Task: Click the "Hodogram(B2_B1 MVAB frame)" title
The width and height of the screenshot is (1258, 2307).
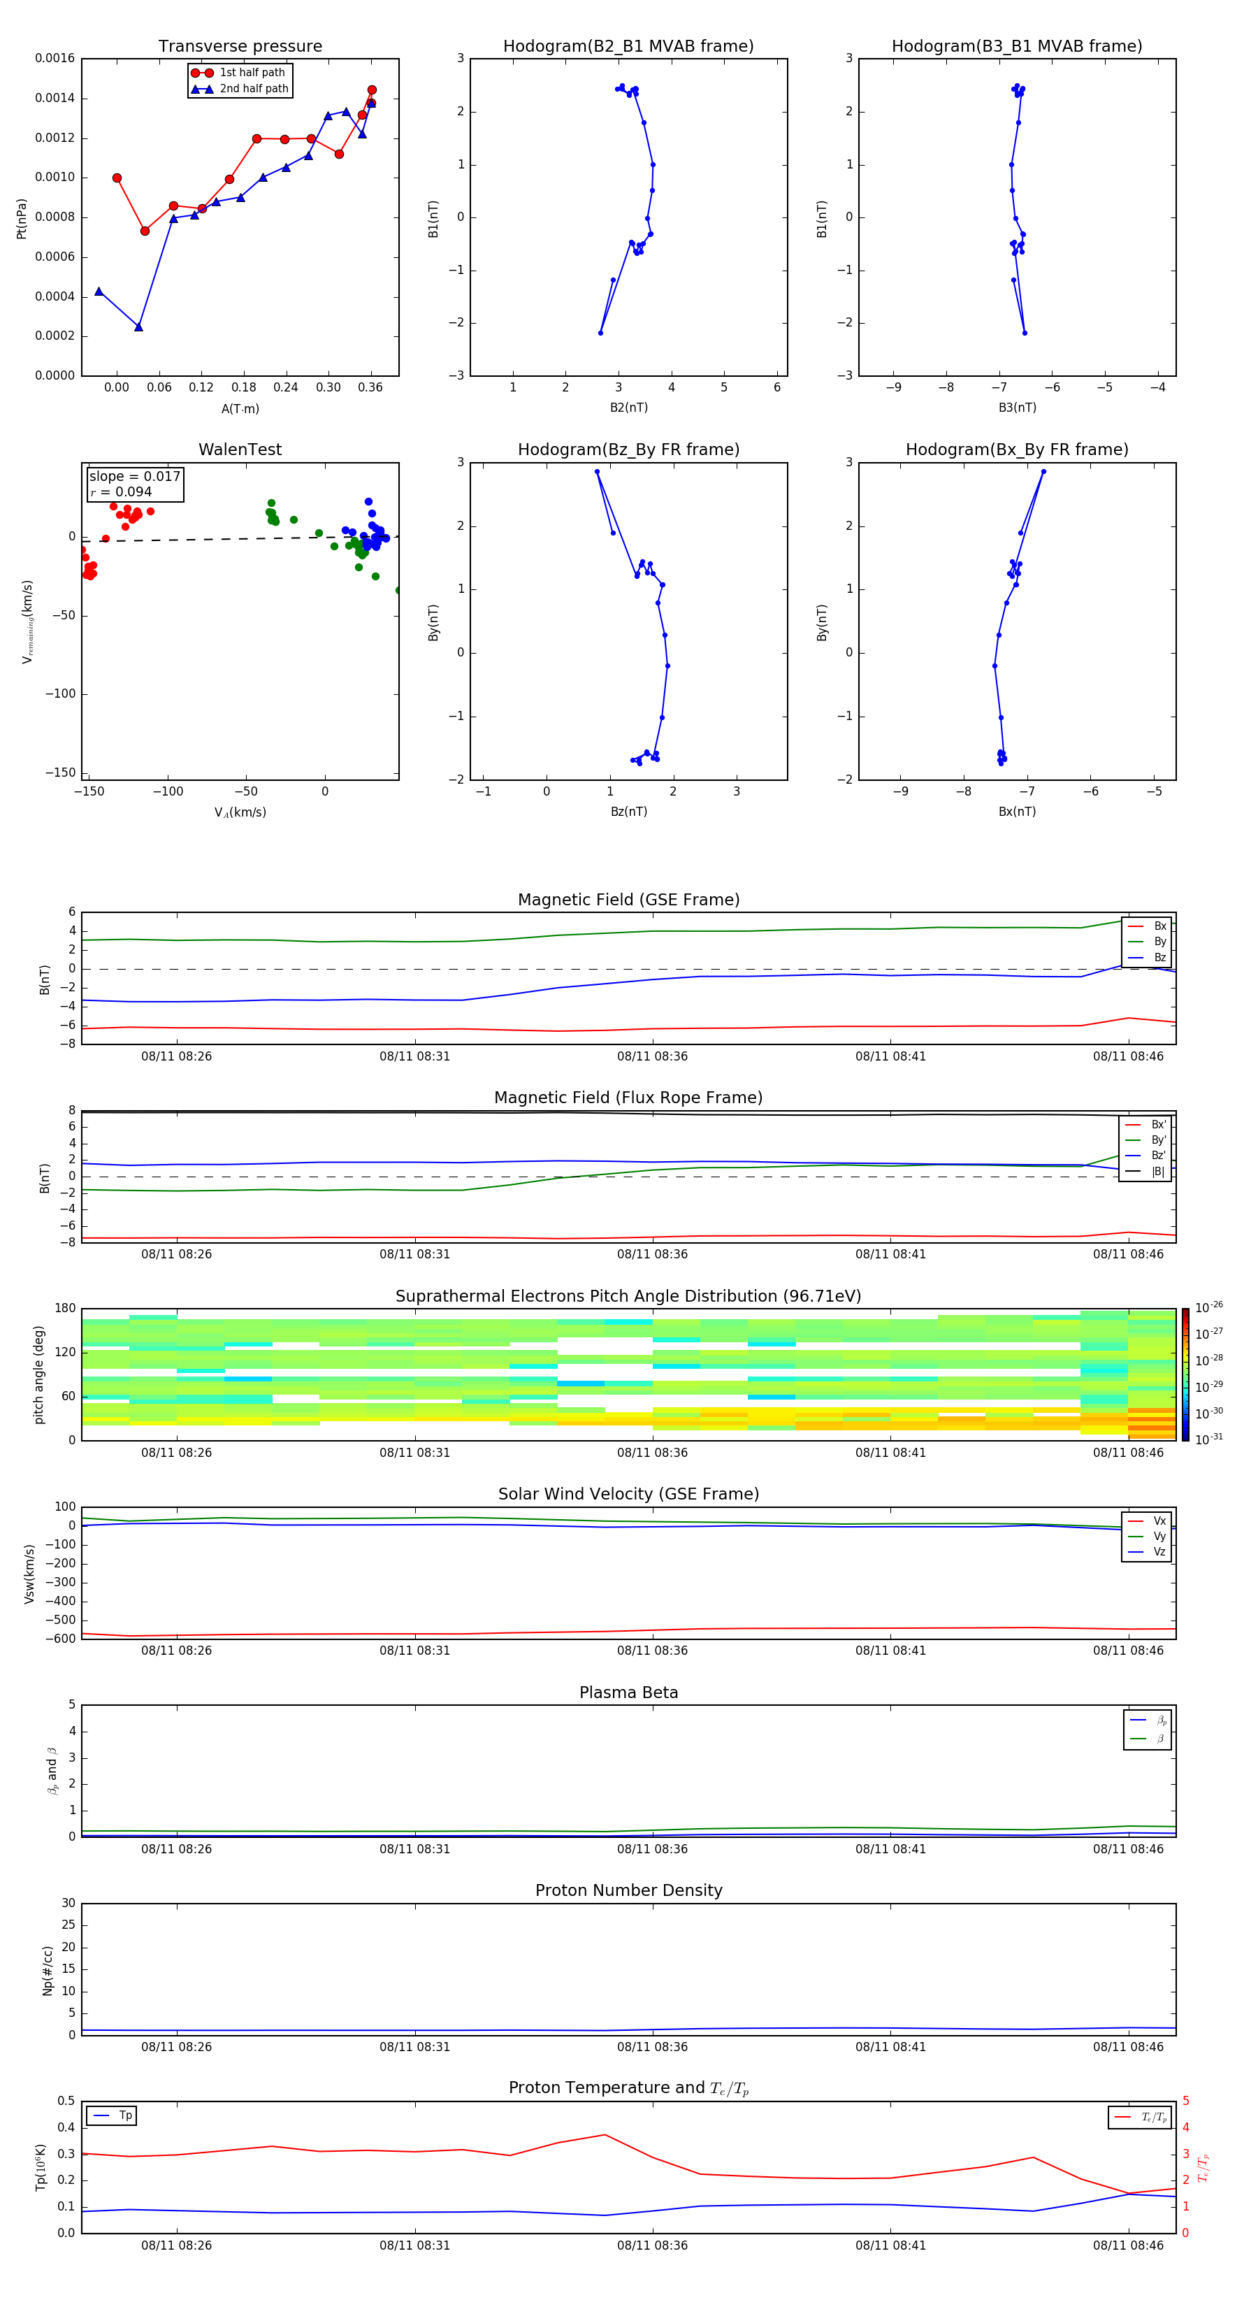Action: point(628,47)
